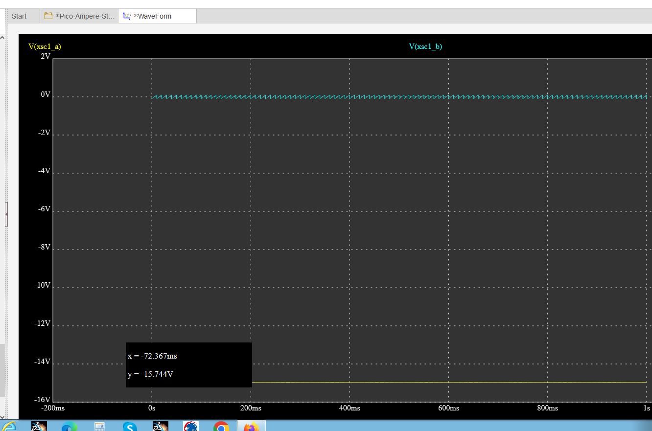Click the left panel scroll-up arrow

tap(2, 37)
